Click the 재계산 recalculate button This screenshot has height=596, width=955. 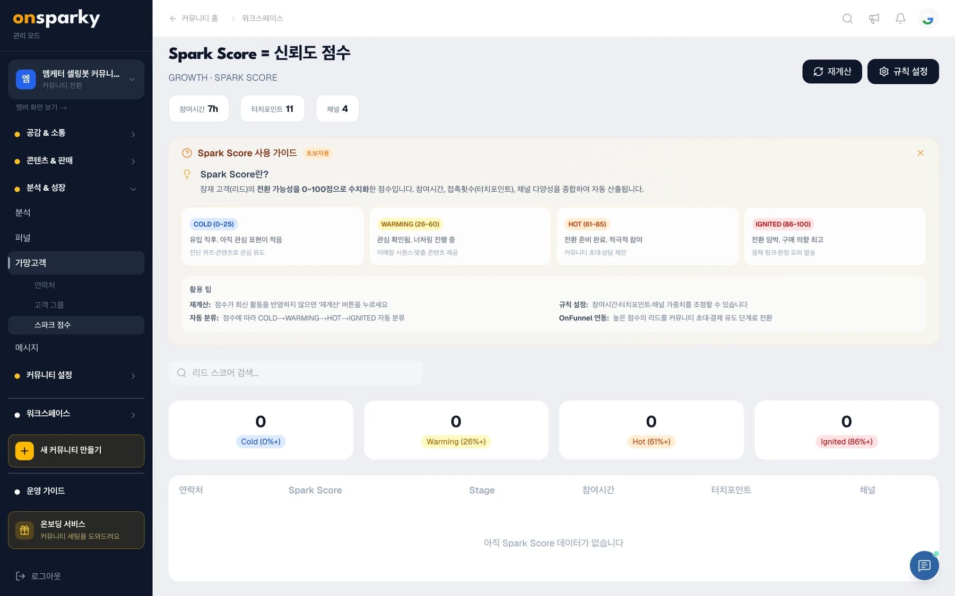(832, 72)
